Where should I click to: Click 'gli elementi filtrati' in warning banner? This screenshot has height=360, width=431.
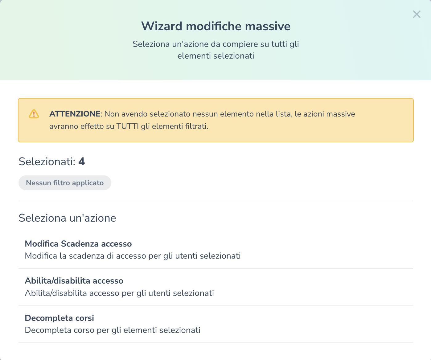pos(174,126)
